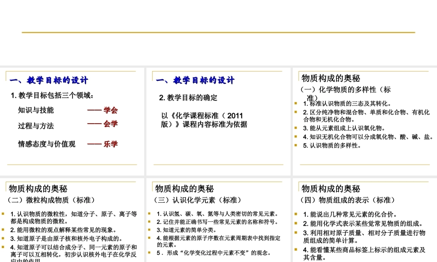Click line 1. 教学目标包括三个领域
The width and height of the screenshot is (437, 262).
[x=52, y=96]
